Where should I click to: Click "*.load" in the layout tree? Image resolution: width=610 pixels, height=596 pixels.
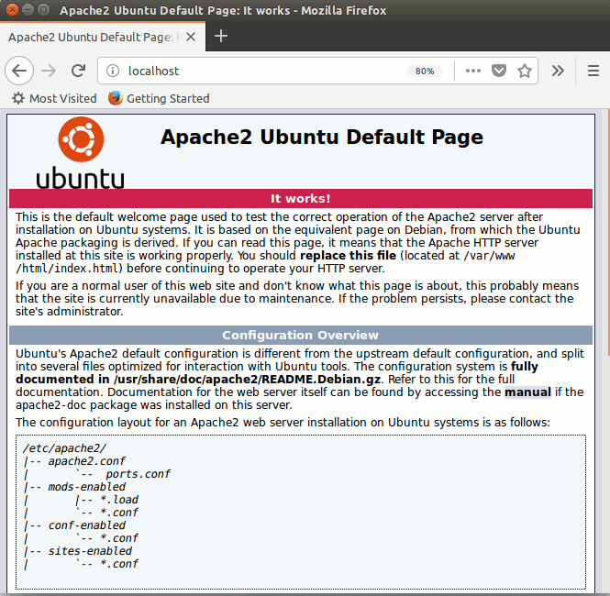pos(119,500)
